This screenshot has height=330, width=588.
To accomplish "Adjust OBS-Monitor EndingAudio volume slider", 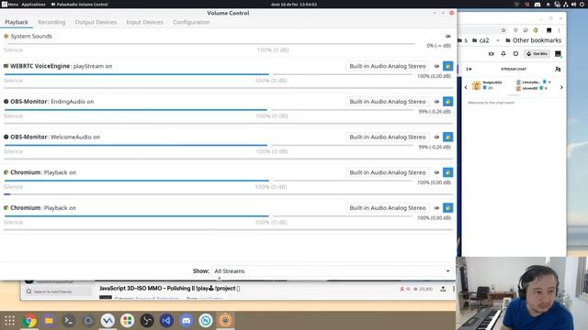I will (x=209, y=110).
